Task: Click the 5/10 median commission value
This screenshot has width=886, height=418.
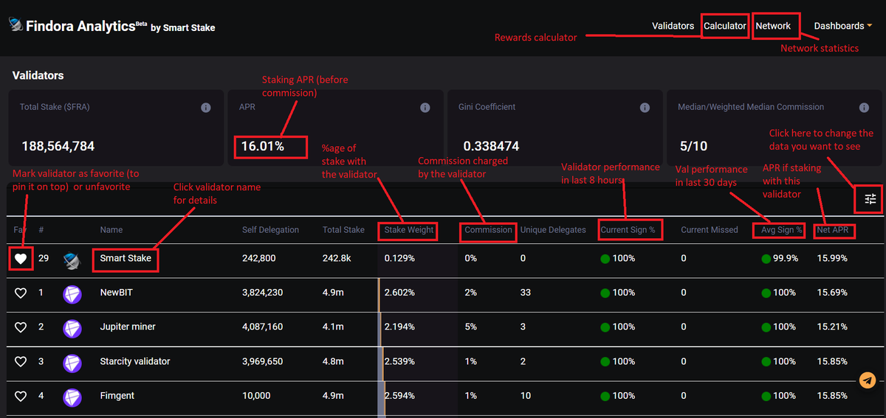Action: [x=693, y=146]
